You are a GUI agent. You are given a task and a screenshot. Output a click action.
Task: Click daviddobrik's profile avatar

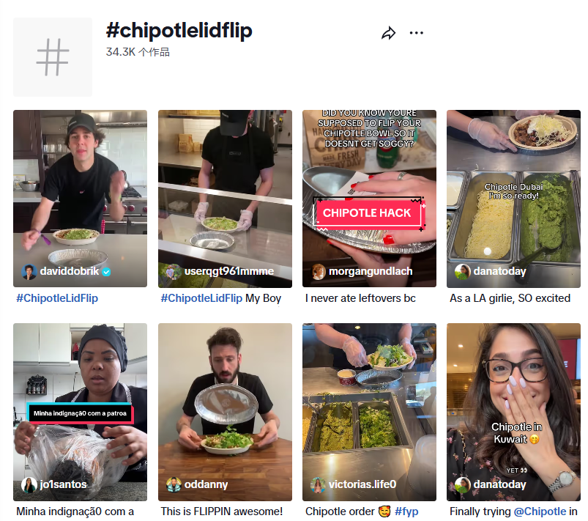pyautogui.click(x=29, y=272)
